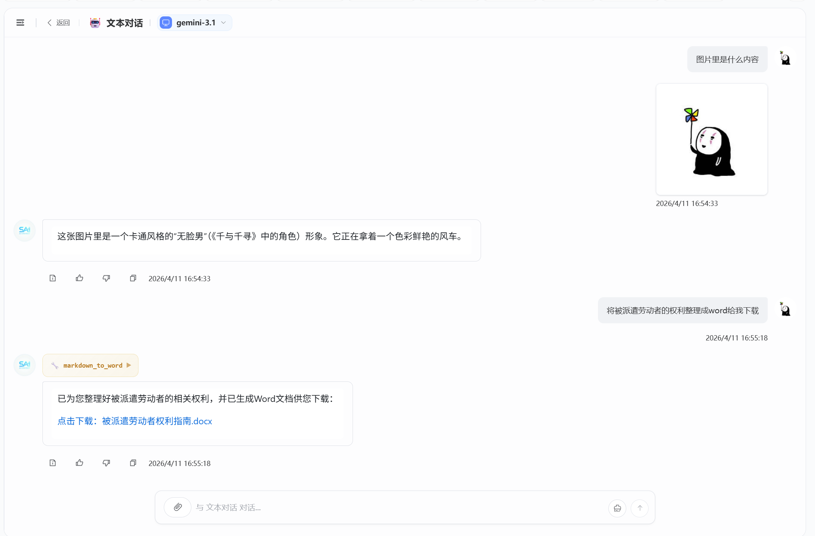
Task: Click the paperclip attachment button
Action: coord(178,507)
